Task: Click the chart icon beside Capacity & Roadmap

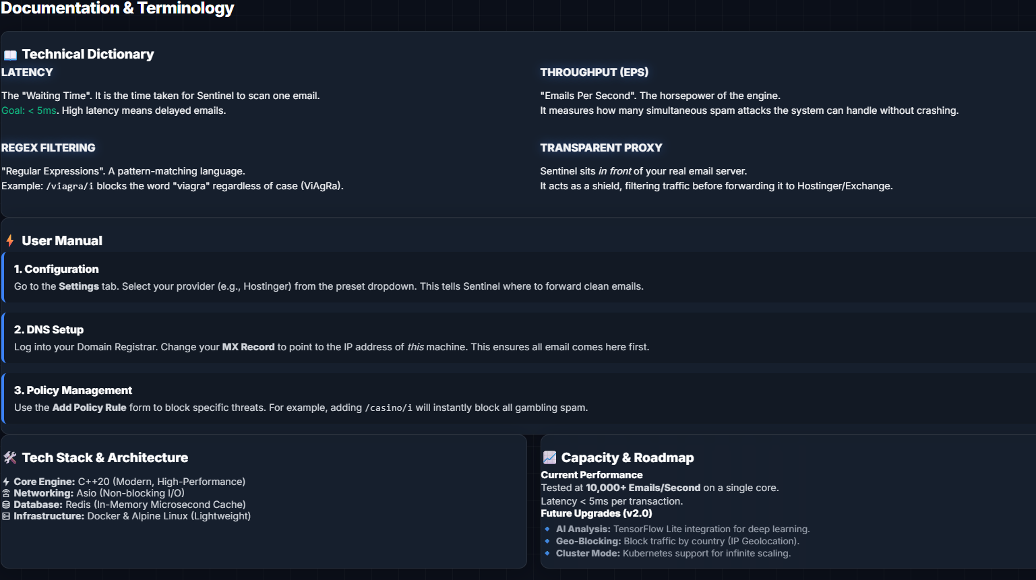Action: click(x=550, y=458)
